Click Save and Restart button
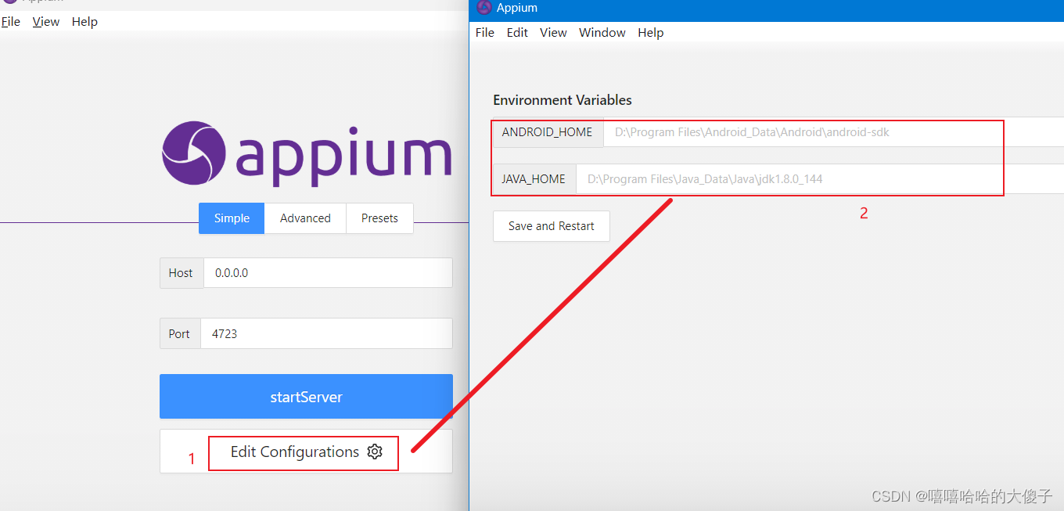Screen dimensions: 1064x511 [x=552, y=226]
